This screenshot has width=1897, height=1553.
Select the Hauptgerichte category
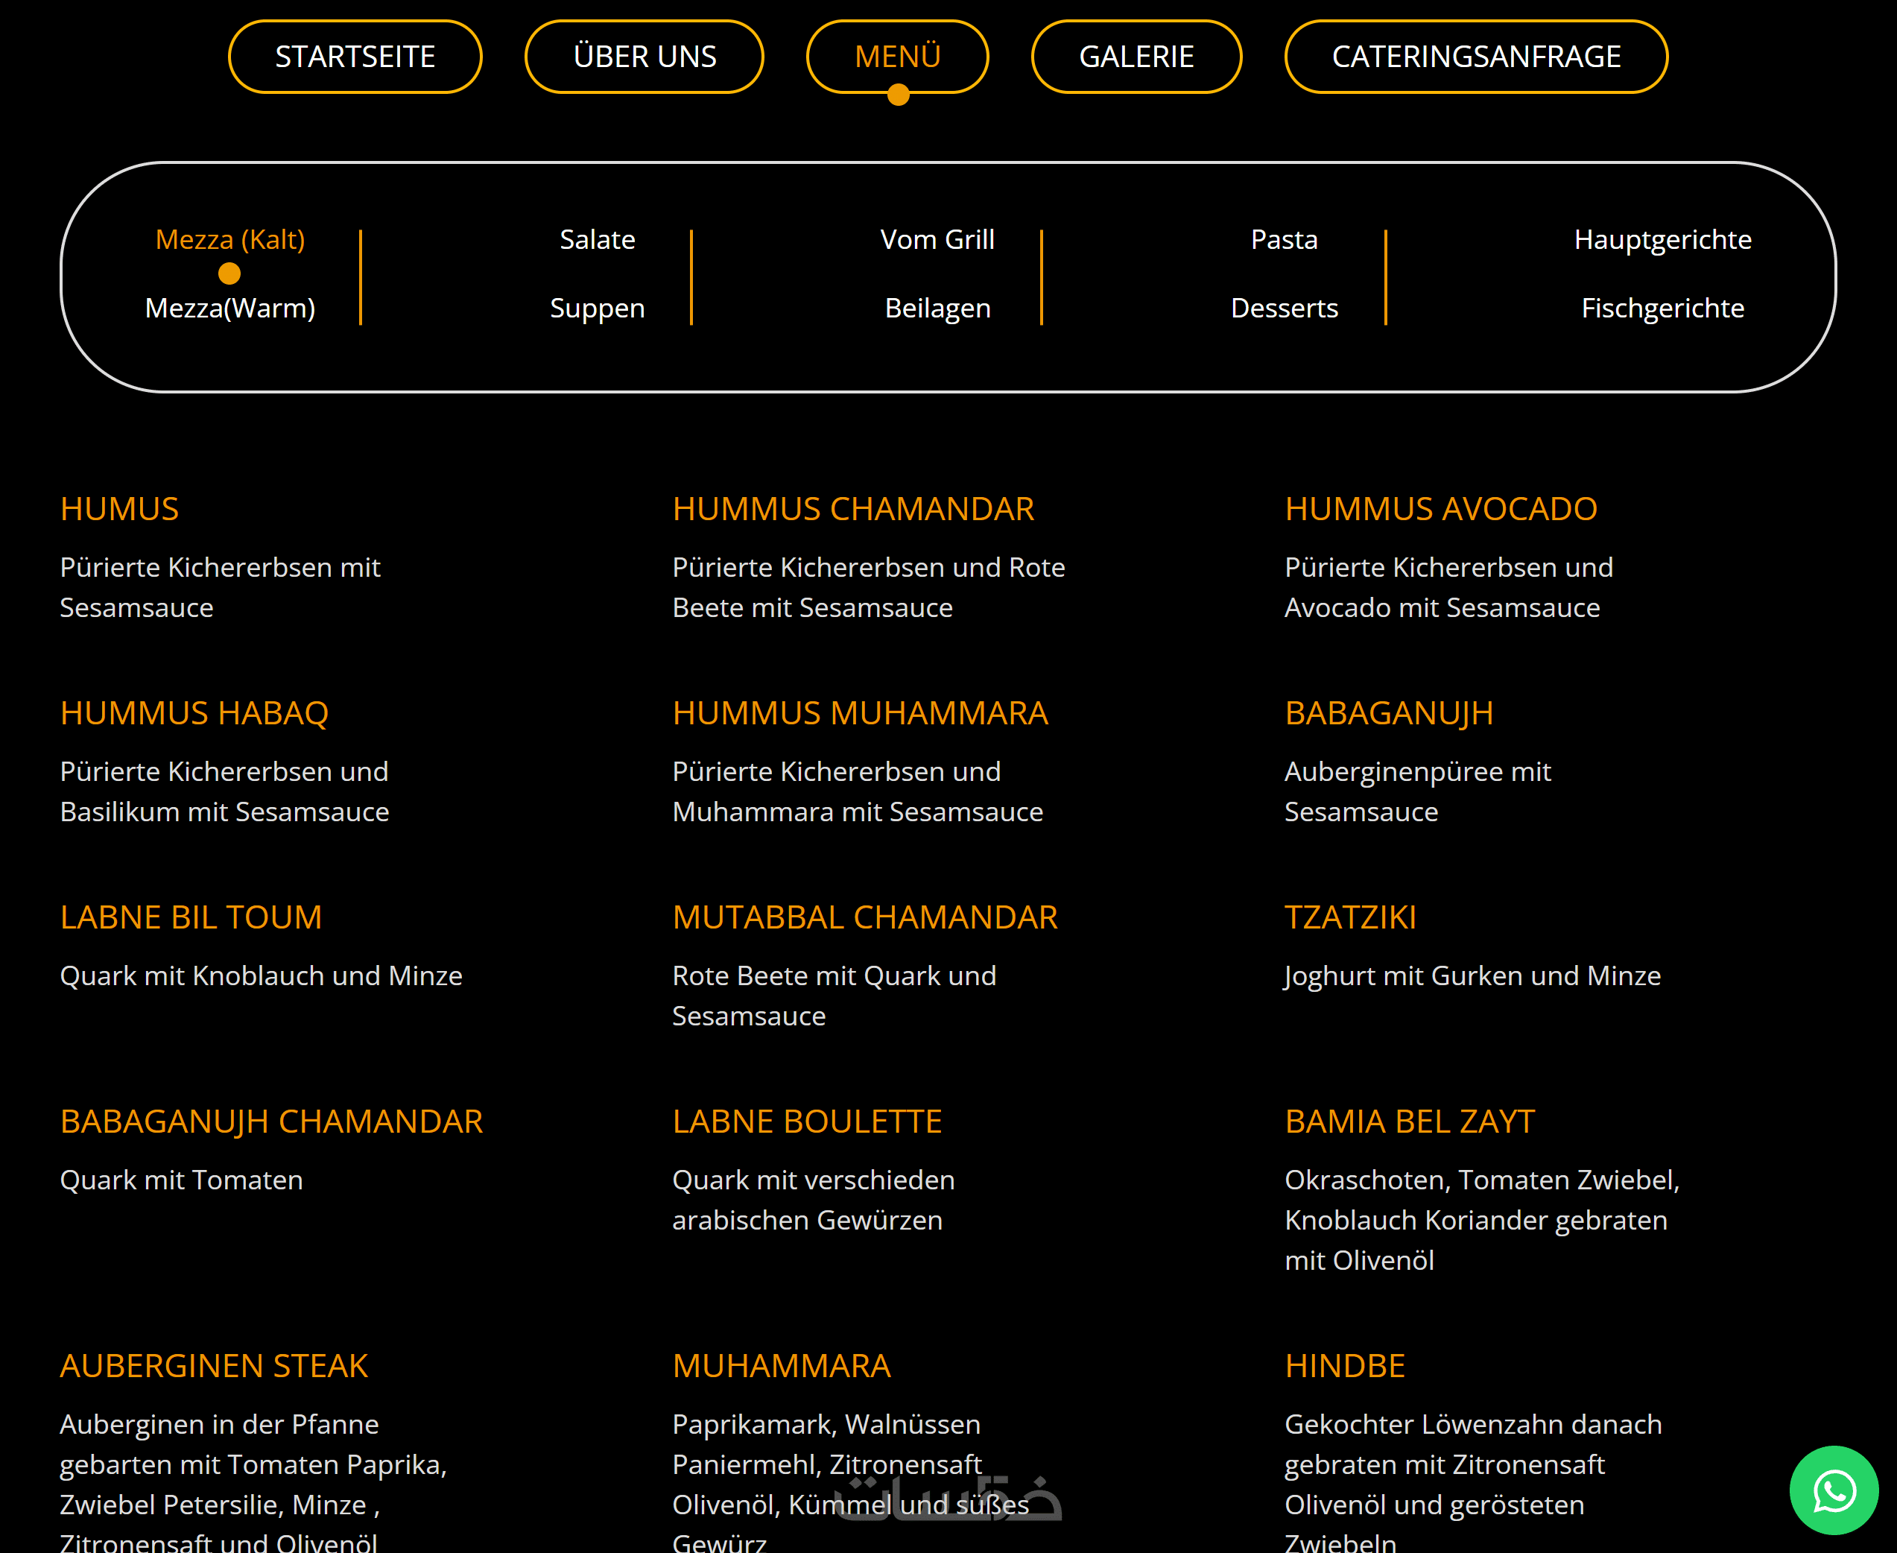click(x=1662, y=240)
